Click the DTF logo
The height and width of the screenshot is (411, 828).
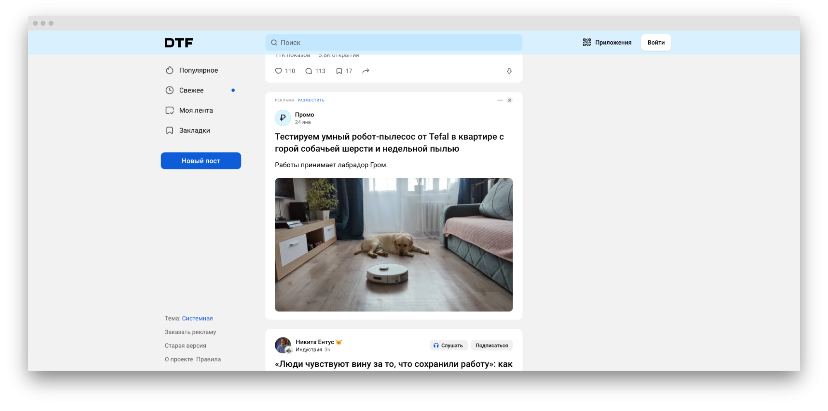coord(179,43)
